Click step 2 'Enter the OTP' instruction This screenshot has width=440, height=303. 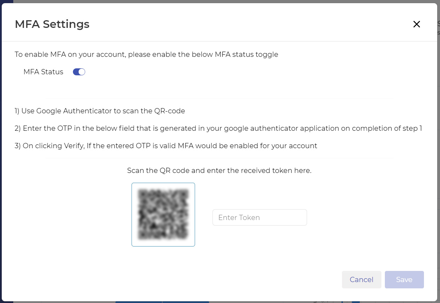(x=218, y=128)
